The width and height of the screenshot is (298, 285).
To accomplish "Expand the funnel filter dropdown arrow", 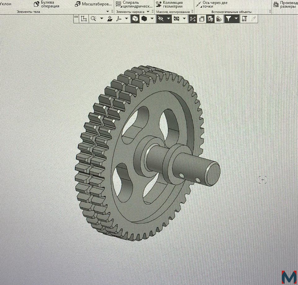I will click(236, 19).
